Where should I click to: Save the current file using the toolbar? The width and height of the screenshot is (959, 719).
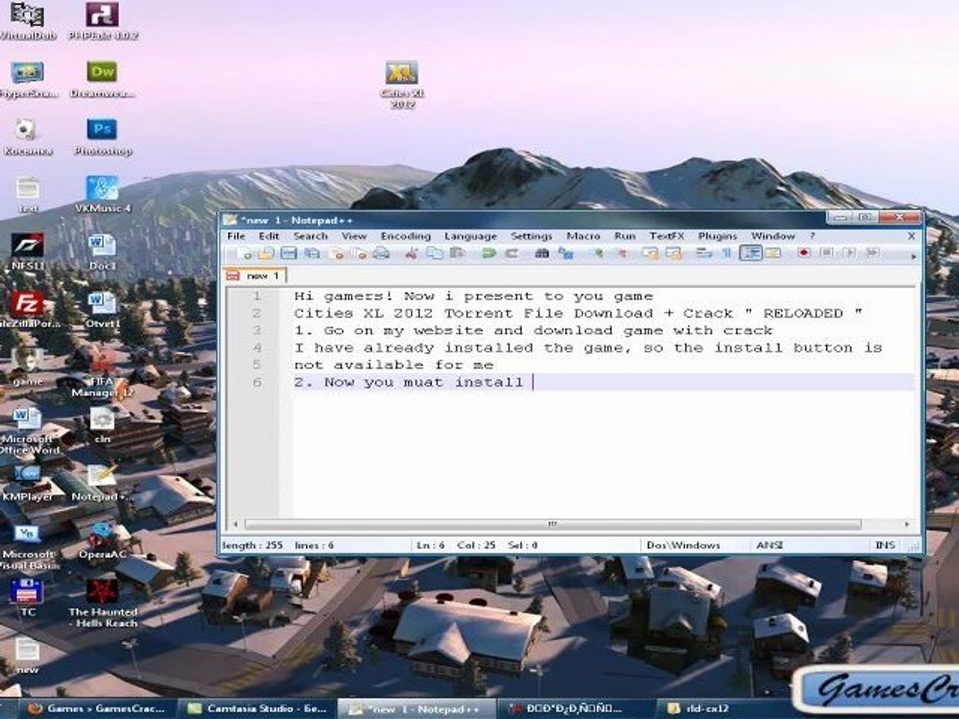288,253
